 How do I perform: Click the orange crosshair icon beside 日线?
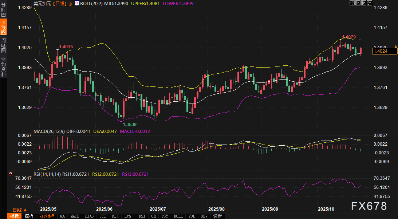70,3
